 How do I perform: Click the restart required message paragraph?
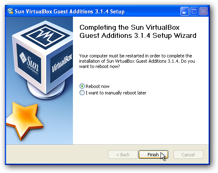(x=137, y=61)
